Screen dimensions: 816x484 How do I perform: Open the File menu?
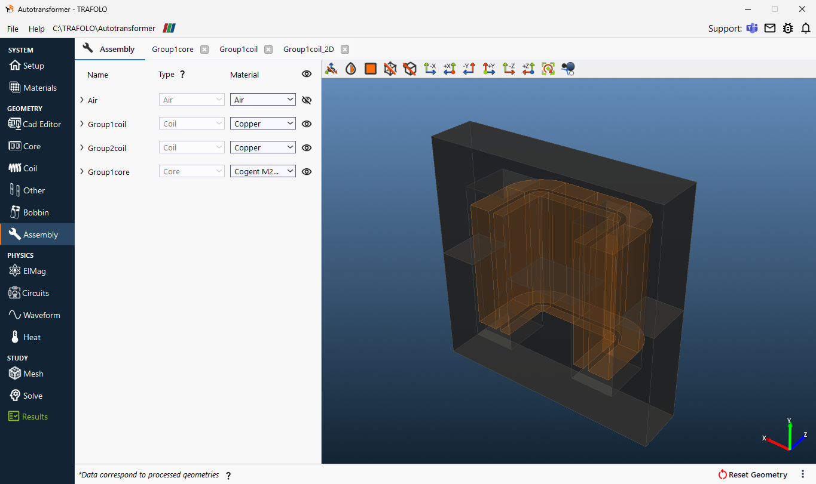pyautogui.click(x=13, y=29)
